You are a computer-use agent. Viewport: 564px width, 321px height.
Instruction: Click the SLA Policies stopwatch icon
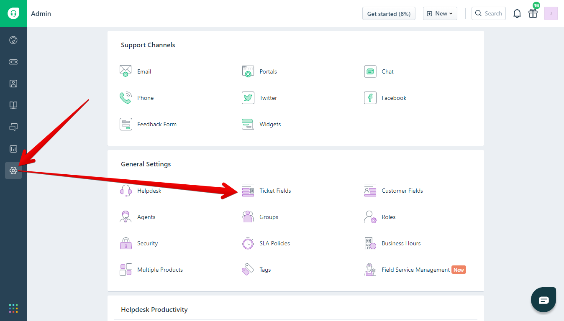tap(248, 243)
